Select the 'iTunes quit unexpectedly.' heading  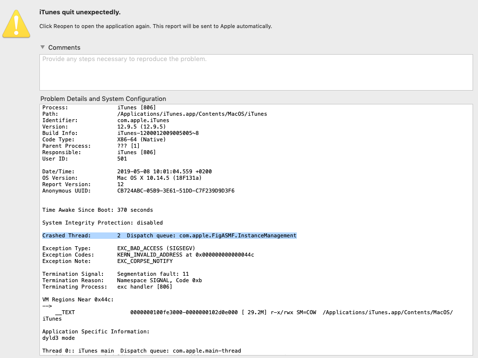80,12
